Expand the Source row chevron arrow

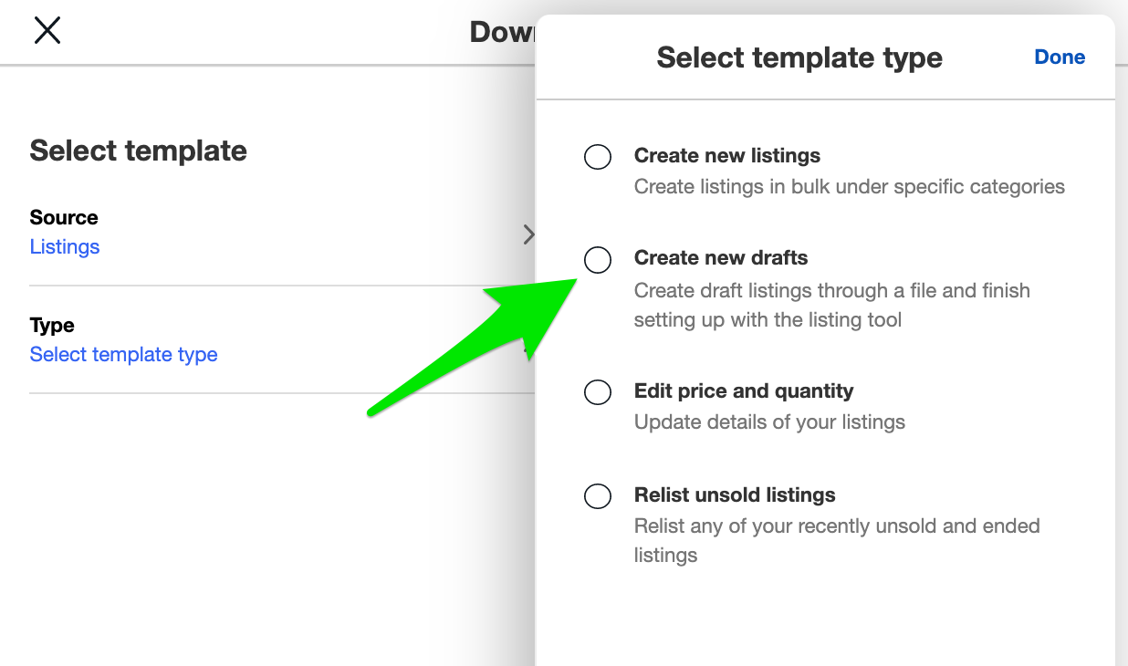(528, 234)
